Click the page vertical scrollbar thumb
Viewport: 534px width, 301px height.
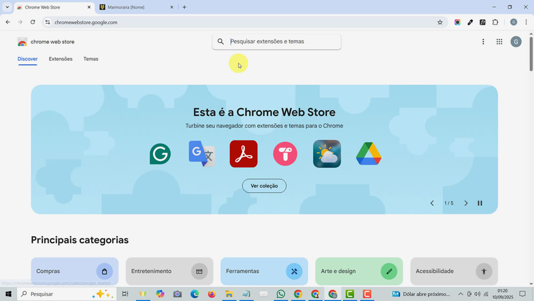click(x=531, y=53)
